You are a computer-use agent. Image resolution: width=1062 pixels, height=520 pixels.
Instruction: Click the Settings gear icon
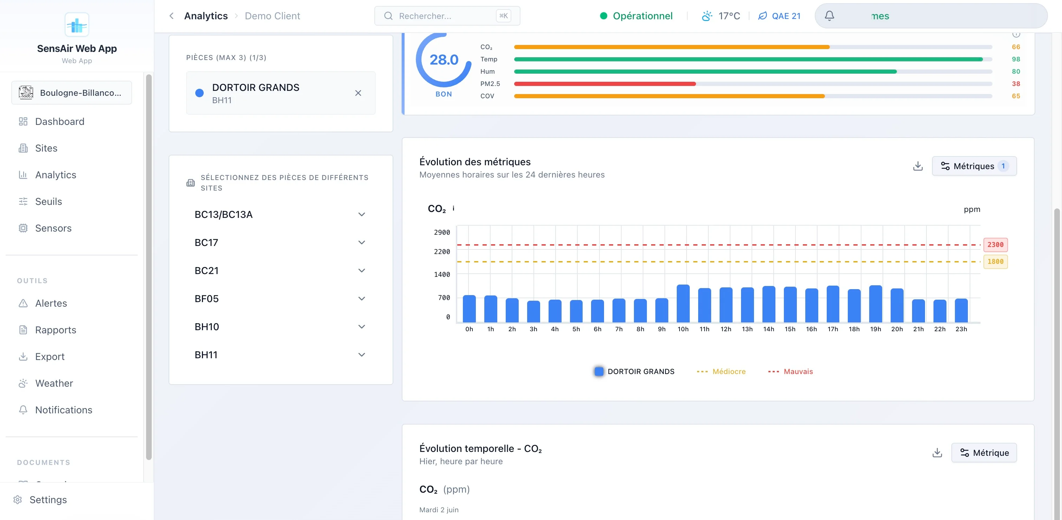coord(17,500)
